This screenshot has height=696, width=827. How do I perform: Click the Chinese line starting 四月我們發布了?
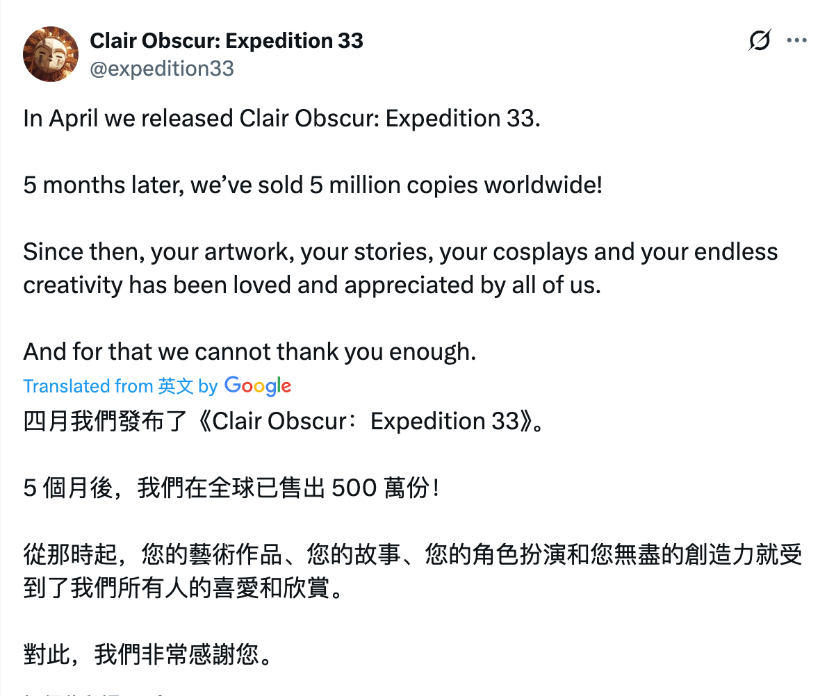pos(281,422)
